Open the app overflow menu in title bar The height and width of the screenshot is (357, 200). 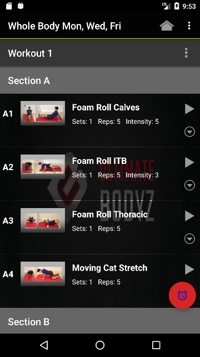tap(189, 26)
